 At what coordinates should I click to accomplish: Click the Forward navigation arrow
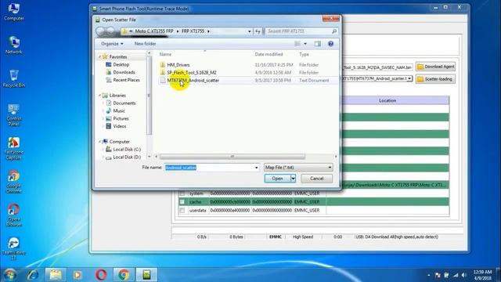pyautogui.click(x=110, y=31)
